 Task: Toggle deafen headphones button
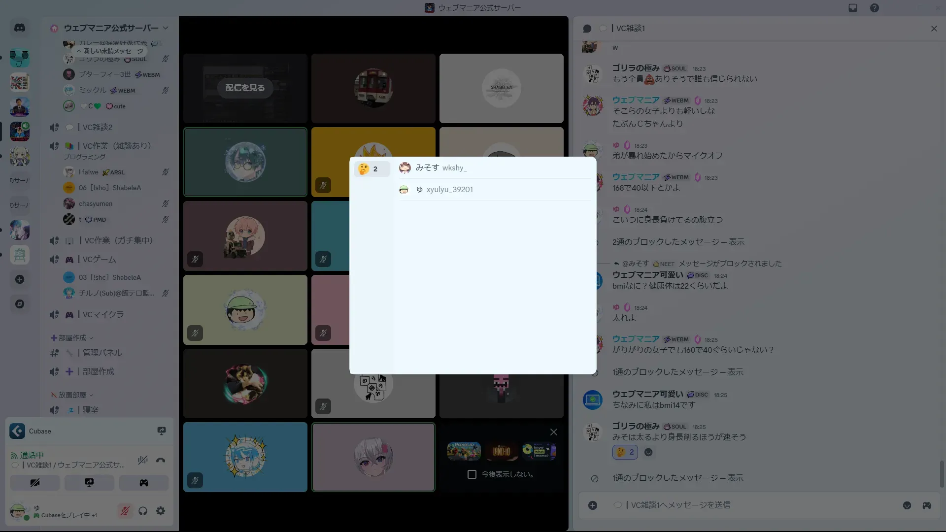143,511
